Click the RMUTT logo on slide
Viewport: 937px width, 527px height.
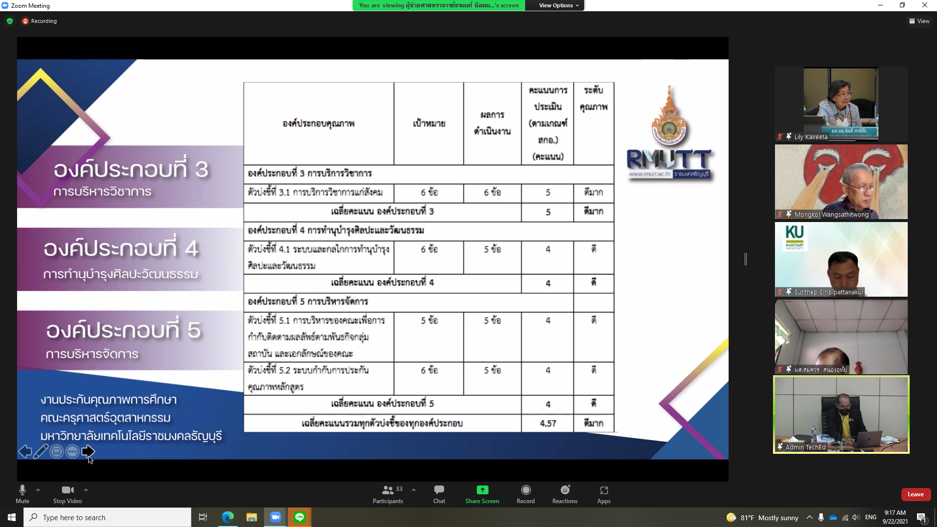pos(670,133)
